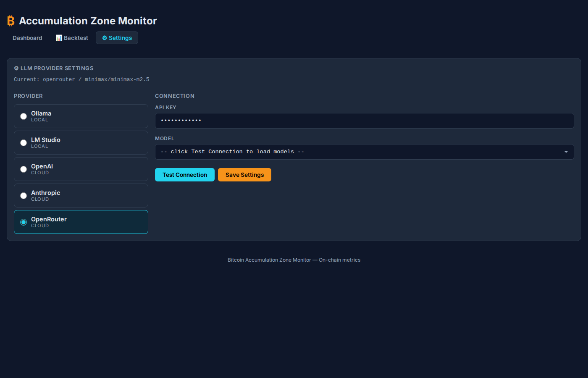Screen dimensions: 588x378
Task: Open the Model dropdown list
Action: (x=364, y=152)
